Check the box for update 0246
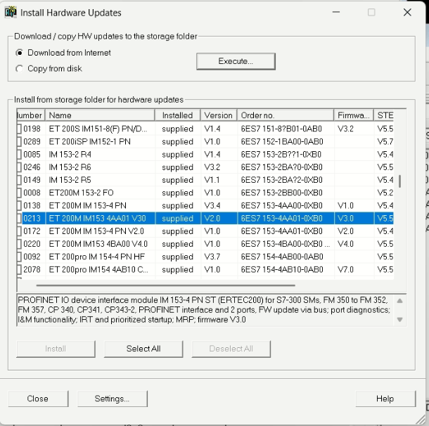Image resolution: width=429 pixels, height=426 pixels. point(19,167)
